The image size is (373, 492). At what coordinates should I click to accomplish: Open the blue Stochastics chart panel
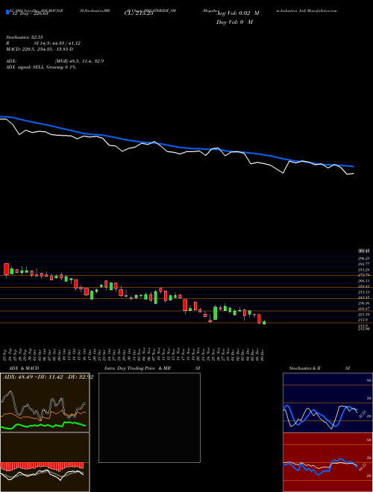(x=327, y=403)
